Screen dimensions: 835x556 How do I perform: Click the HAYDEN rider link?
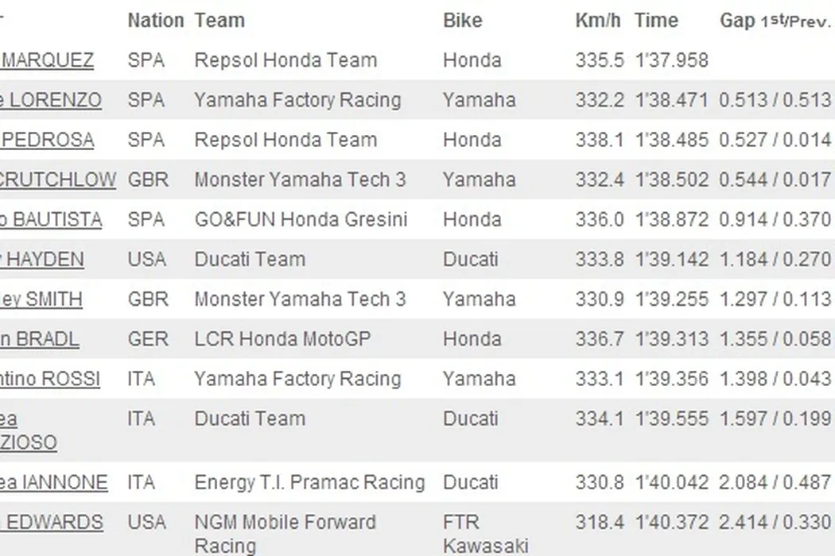[x=43, y=259]
